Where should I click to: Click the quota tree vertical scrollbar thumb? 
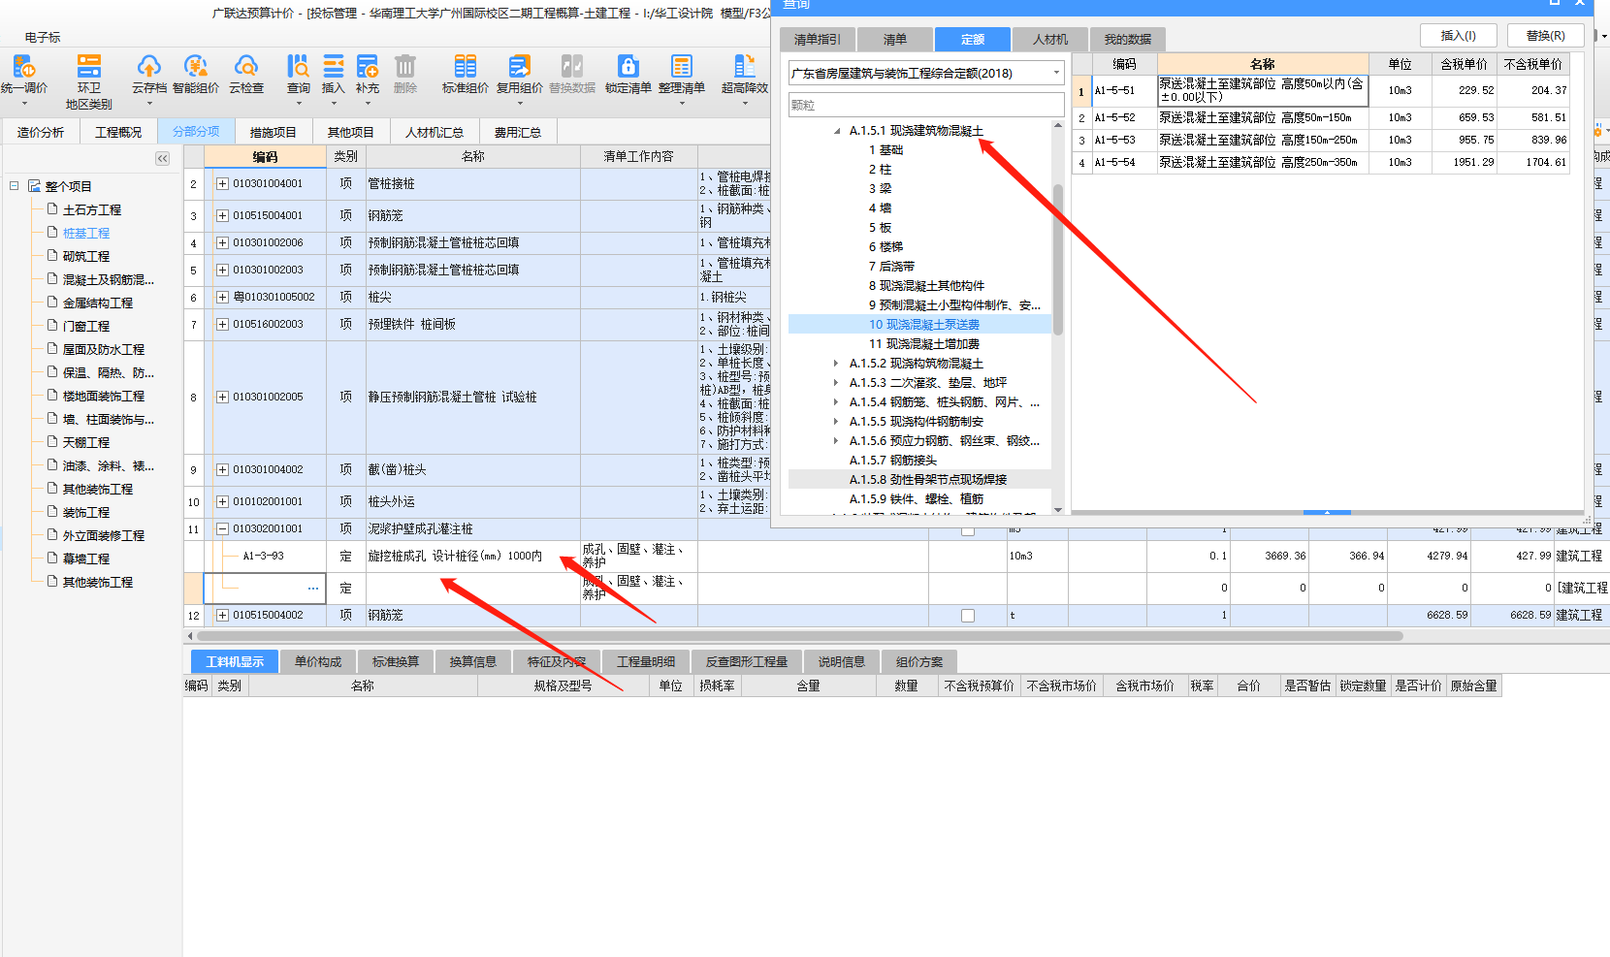click(x=1057, y=260)
